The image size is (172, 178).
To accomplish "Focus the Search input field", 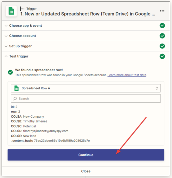I will [86, 99].
